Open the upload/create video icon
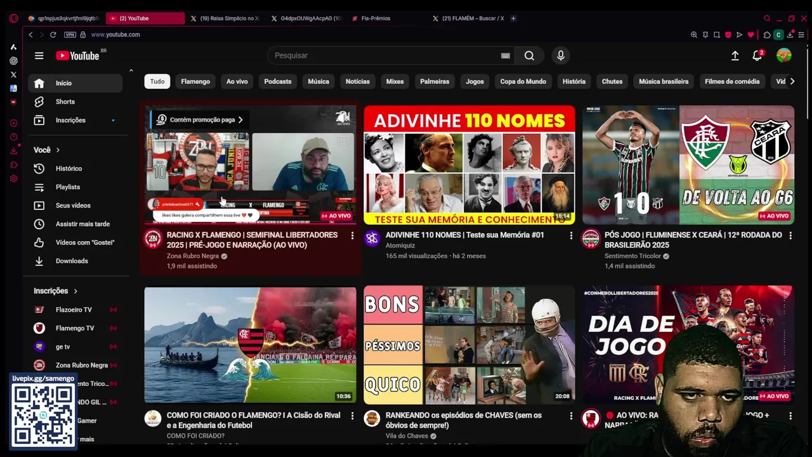 (735, 56)
